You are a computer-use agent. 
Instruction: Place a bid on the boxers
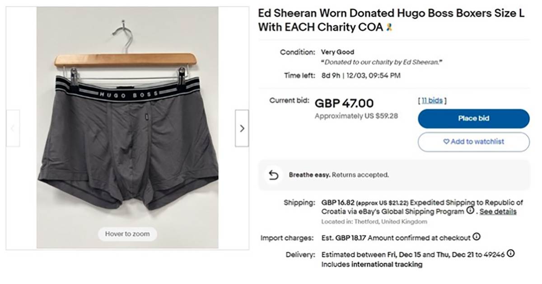(x=473, y=118)
